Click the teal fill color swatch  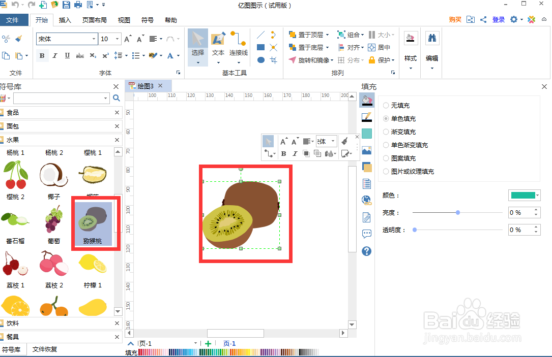522,196
